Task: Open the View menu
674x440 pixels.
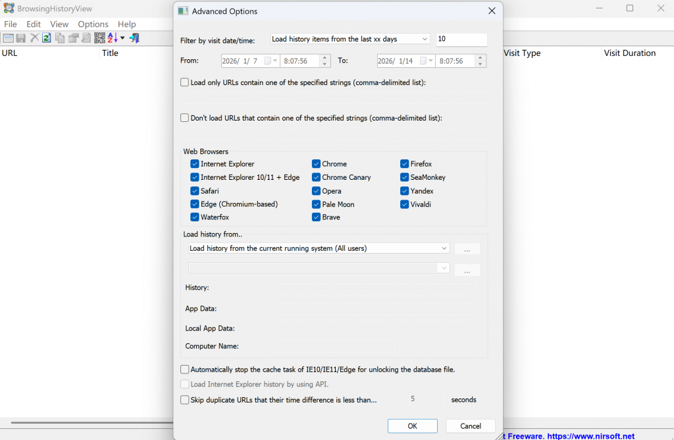Action: point(59,24)
